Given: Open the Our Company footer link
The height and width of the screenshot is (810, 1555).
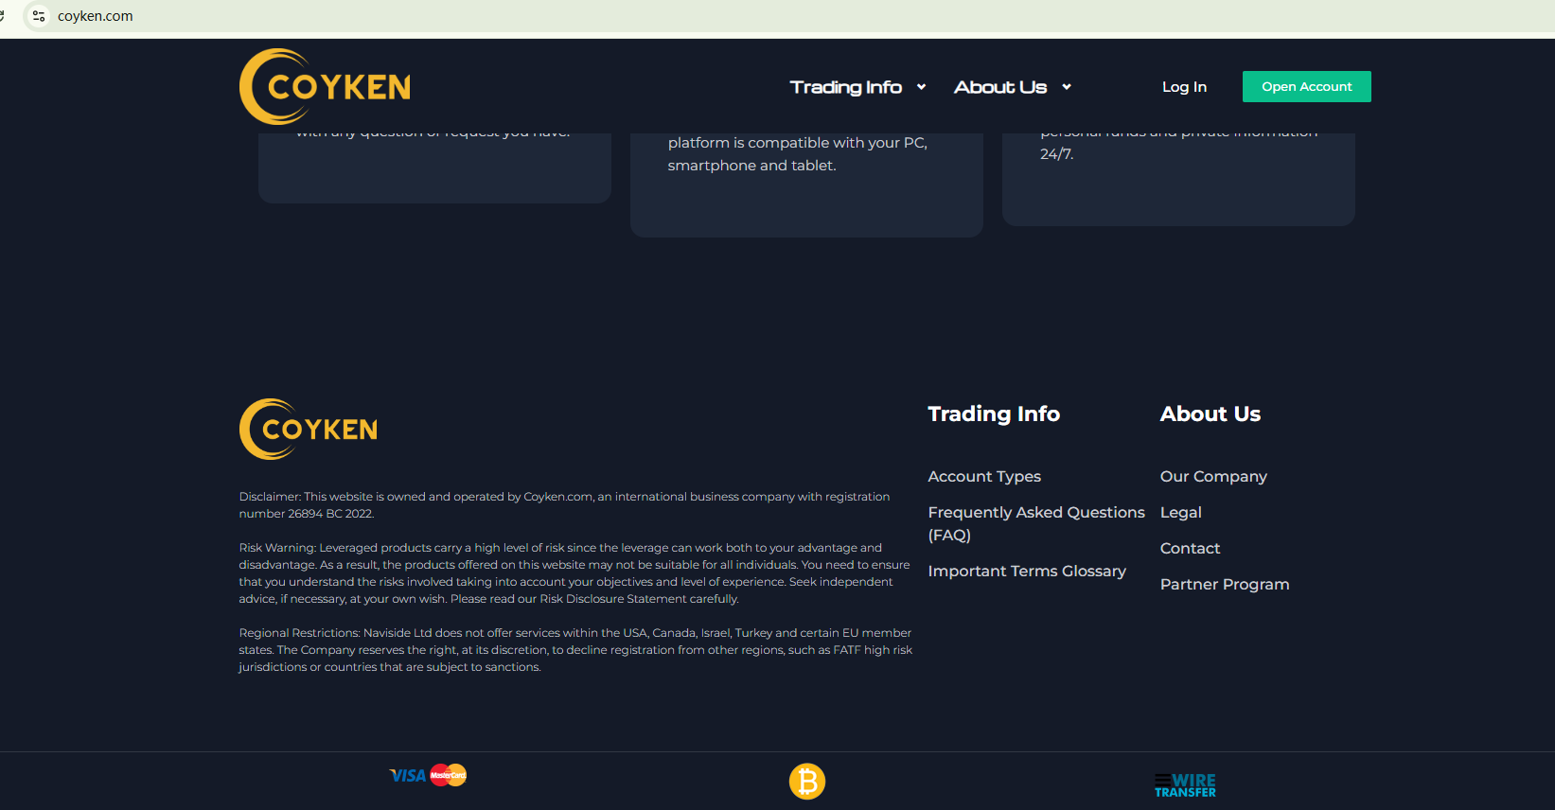Looking at the screenshot, I should coord(1213,477).
